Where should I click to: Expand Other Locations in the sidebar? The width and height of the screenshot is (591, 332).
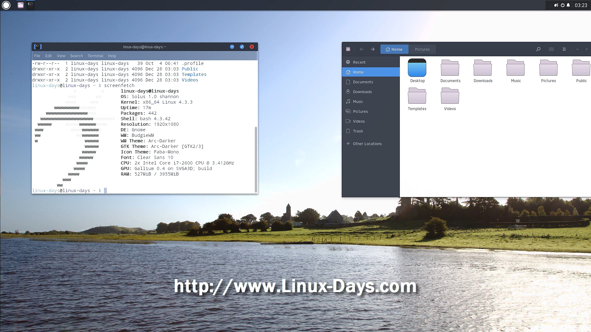point(367,144)
